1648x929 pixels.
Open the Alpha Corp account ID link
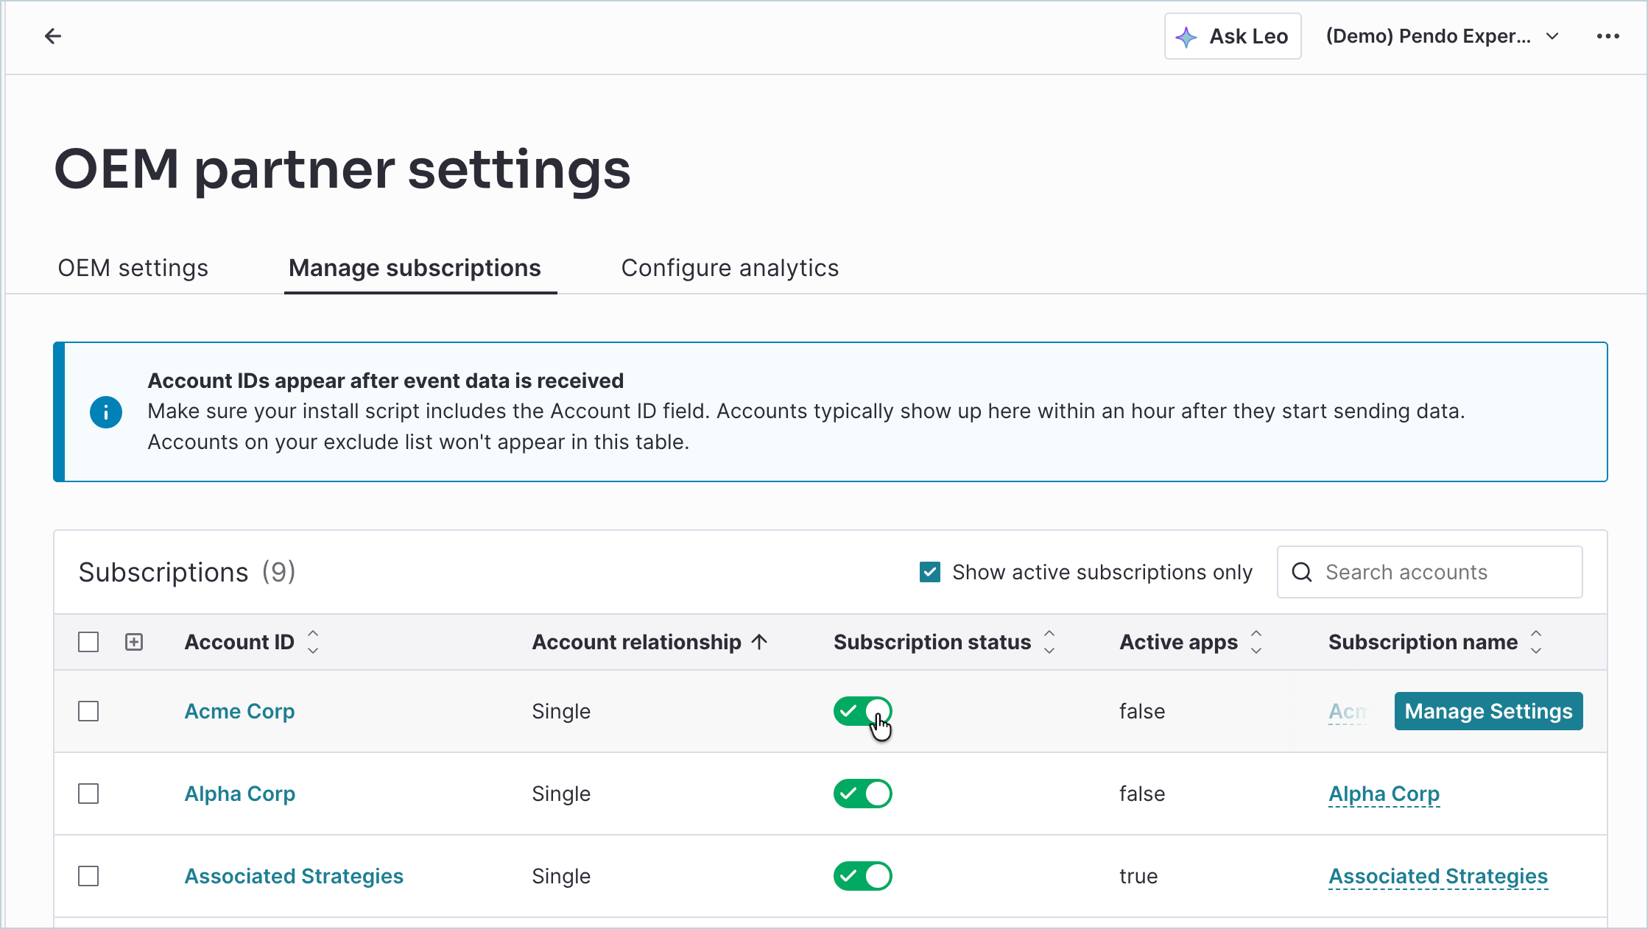[239, 794]
